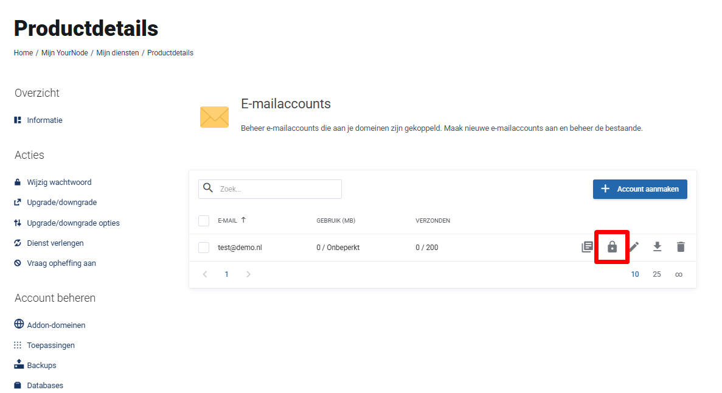Select the header checkbox above the email list

point(204,220)
